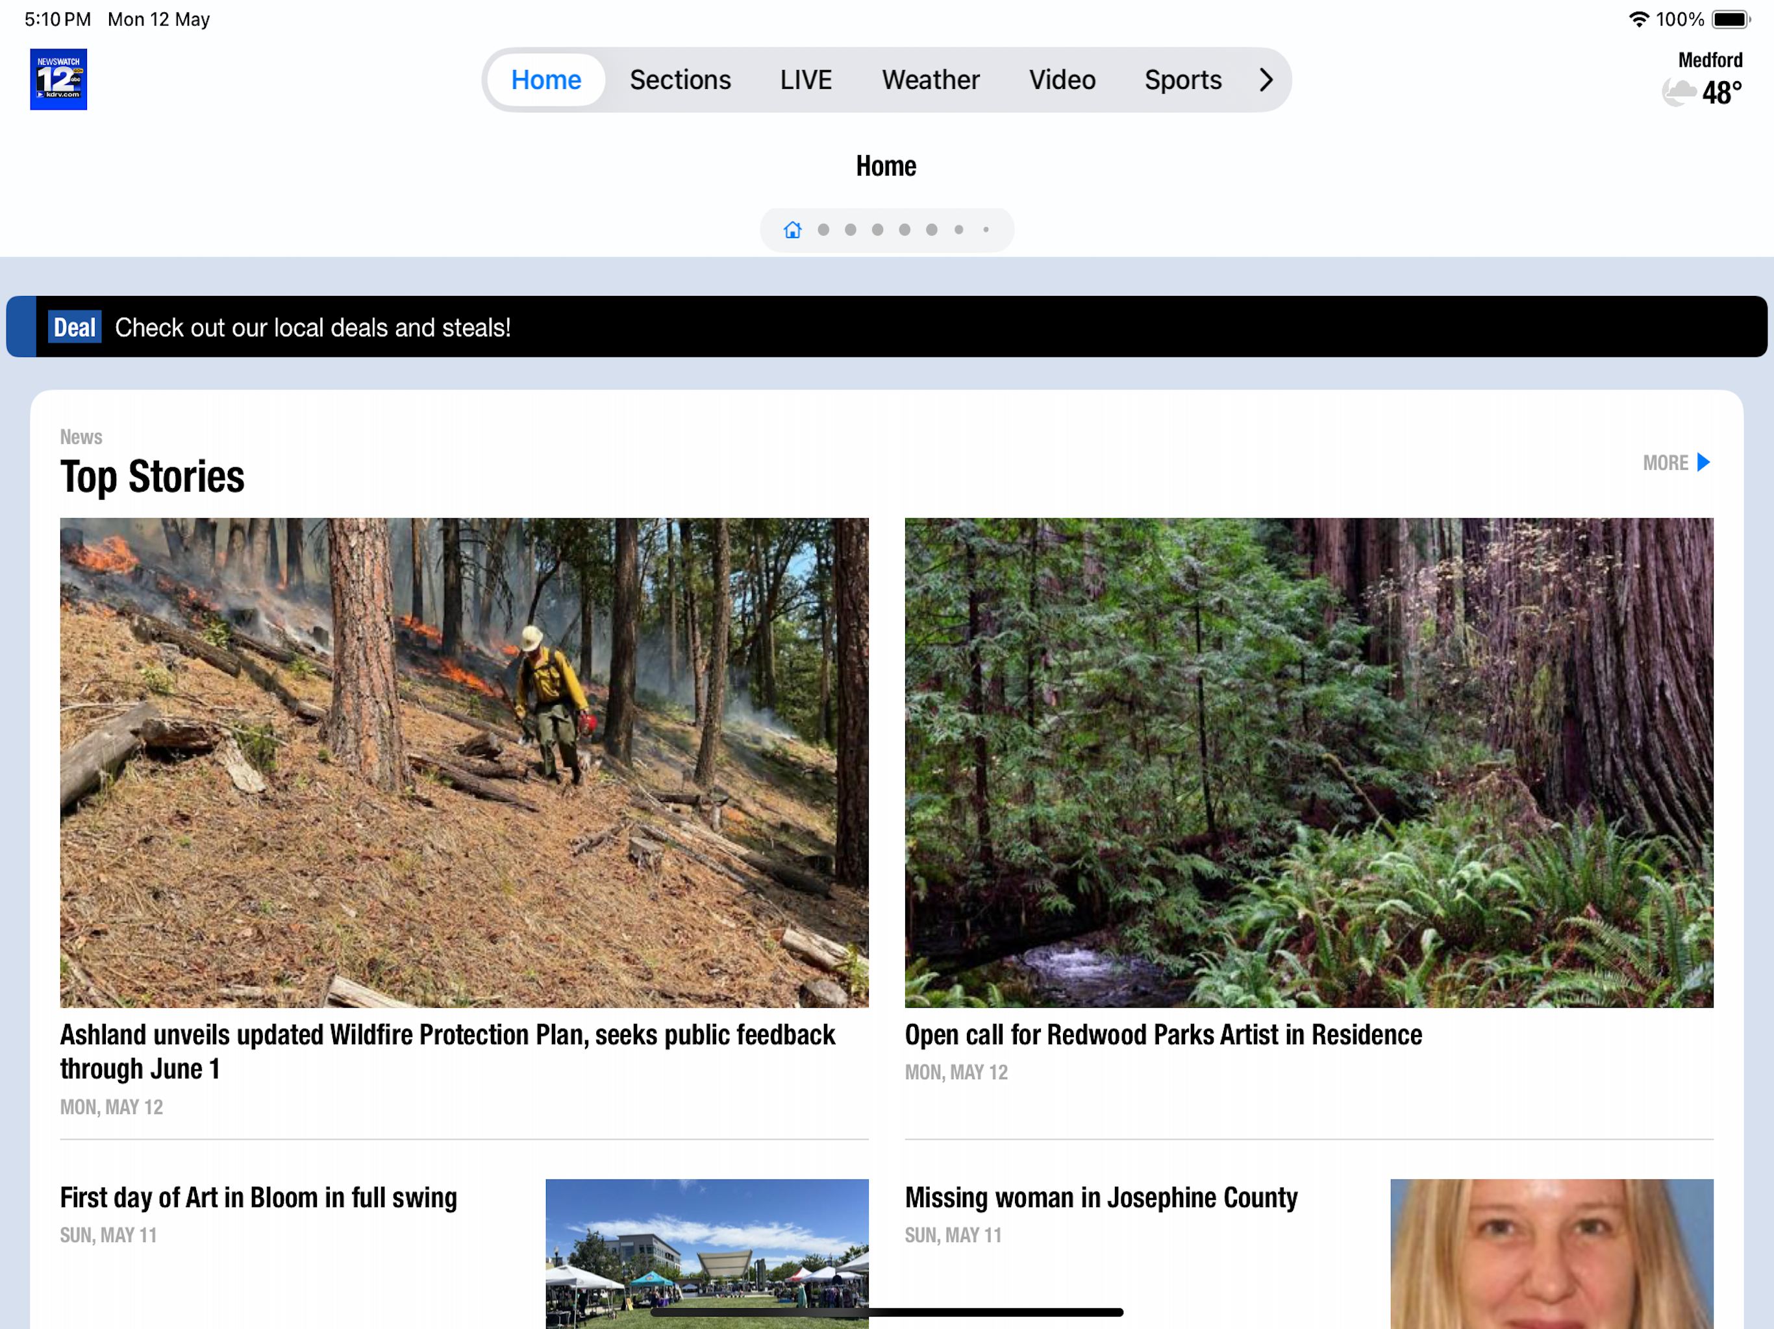Select the fourth page indicator dot
The width and height of the screenshot is (1774, 1329).
pos(877,230)
